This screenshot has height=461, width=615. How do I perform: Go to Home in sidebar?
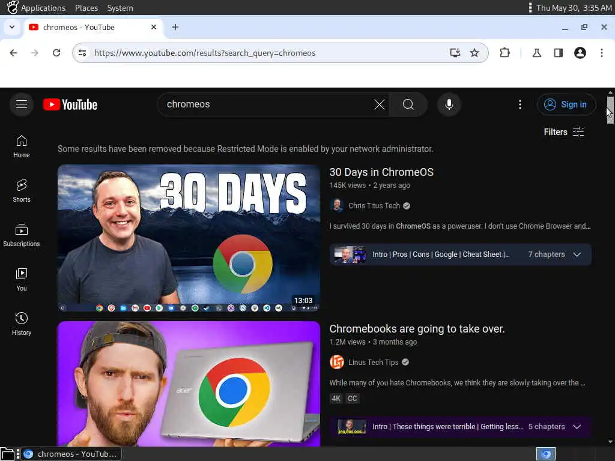(22, 146)
